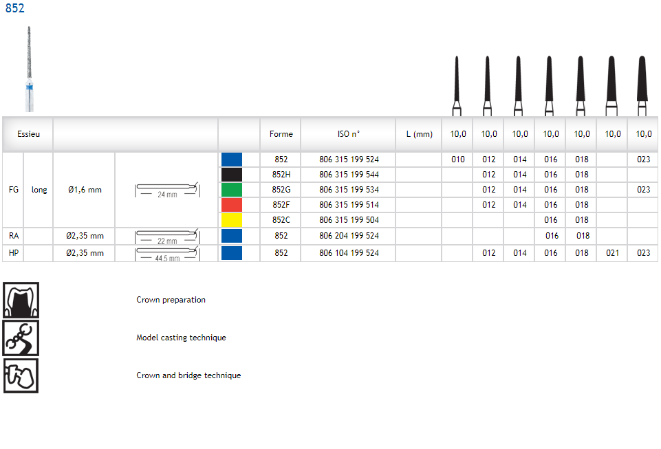
Task: Select the yellow swatch for 852C
Action: click(232, 220)
